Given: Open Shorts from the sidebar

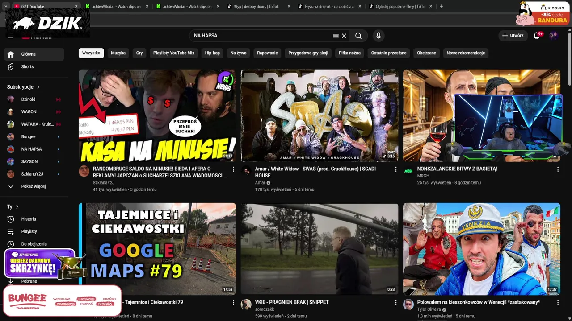Looking at the screenshot, I should click(x=34, y=67).
